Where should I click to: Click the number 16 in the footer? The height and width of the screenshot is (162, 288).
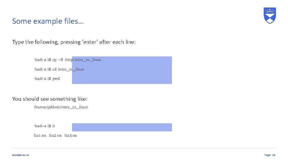pyautogui.click(x=274, y=155)
